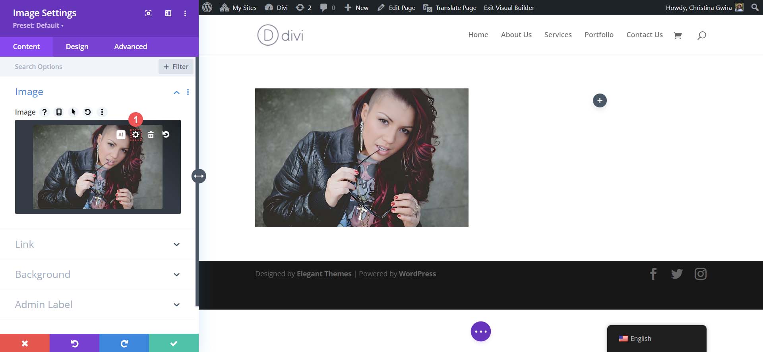Switch to the Advanced tab

[130, 47]
